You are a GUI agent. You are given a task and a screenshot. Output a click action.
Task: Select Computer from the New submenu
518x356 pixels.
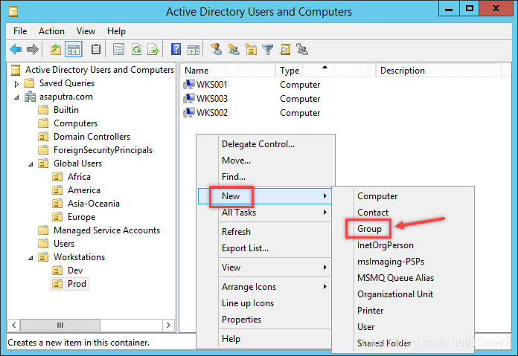(x=377, y=196)
